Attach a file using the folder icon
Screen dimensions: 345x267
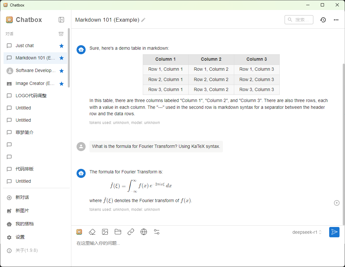118,232
